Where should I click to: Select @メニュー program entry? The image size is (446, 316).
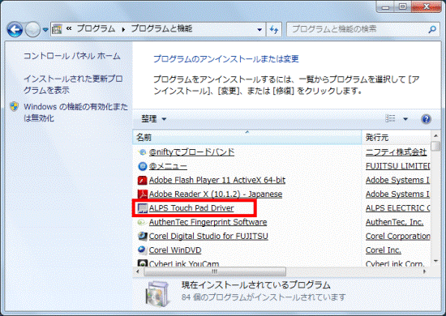click(168, 166)
